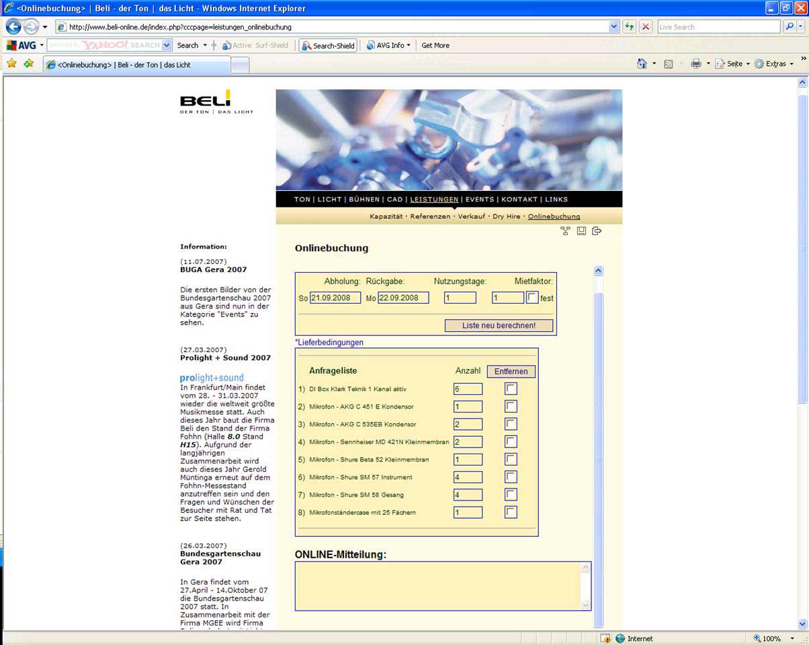Click the Home icon in the command bar
809x645 pixels.
(642, 64)
